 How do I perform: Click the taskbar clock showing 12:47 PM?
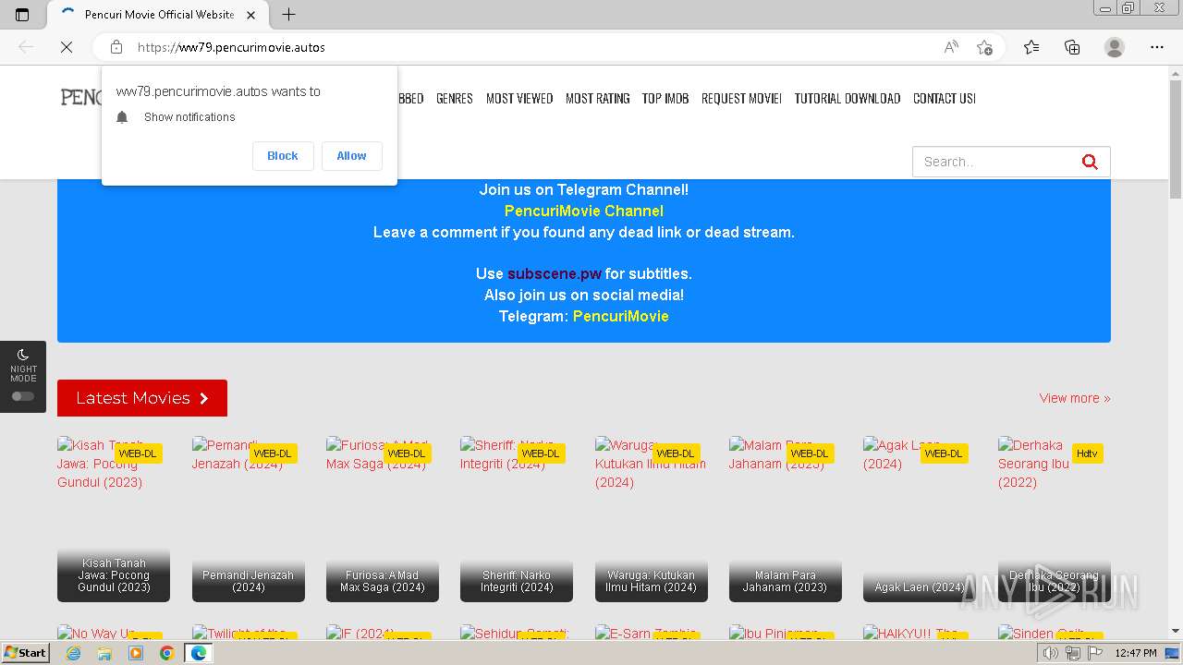1136,653
